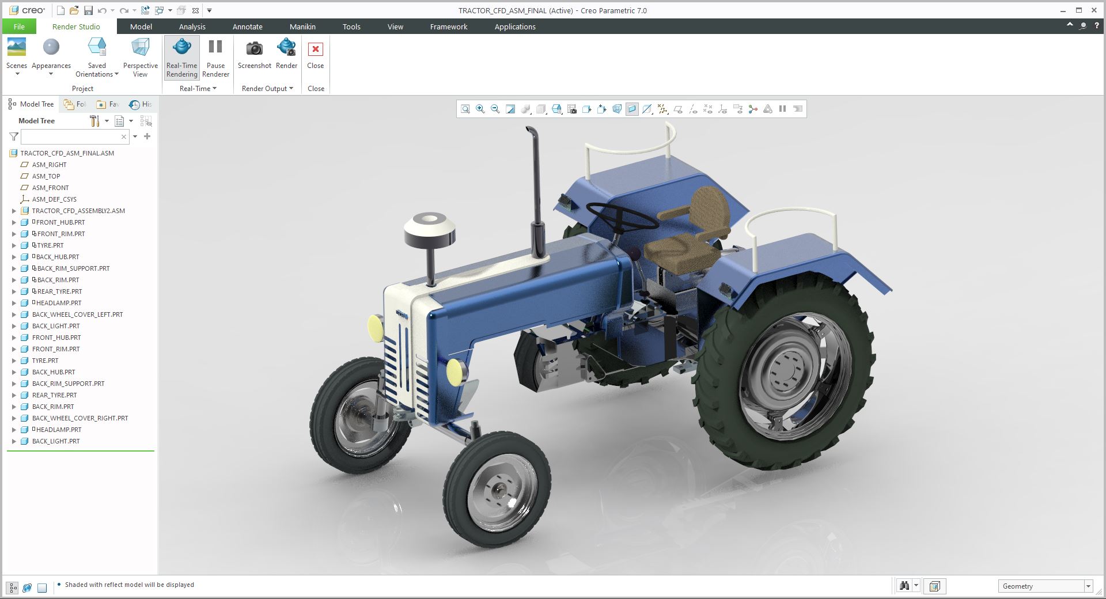Click the Save icon in quick access toolbar
Screen dimensions: 1106x599
[x=88, y=10]
